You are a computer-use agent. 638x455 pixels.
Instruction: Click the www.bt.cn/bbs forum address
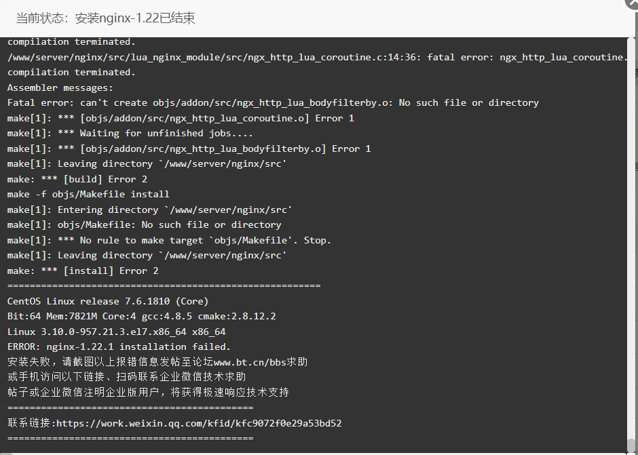pos(250,362)
